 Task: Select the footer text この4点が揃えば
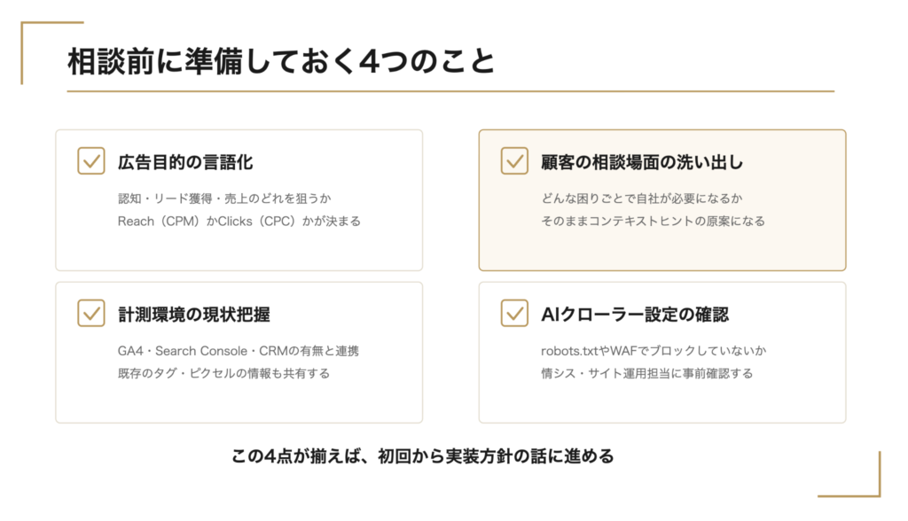click(x=422, y=456)
